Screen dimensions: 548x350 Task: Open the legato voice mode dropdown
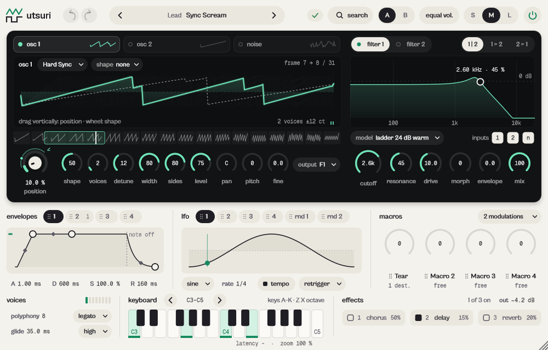[92, 316]
